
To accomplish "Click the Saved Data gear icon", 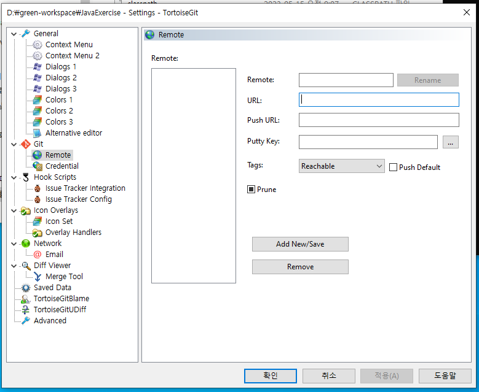I will [26, 288].
